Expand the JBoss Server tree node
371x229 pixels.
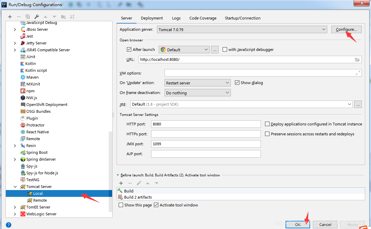15,30
